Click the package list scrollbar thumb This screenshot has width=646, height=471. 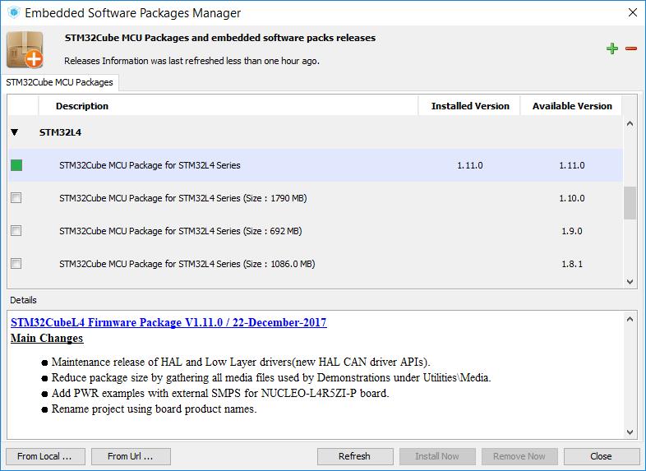[630, 203]
